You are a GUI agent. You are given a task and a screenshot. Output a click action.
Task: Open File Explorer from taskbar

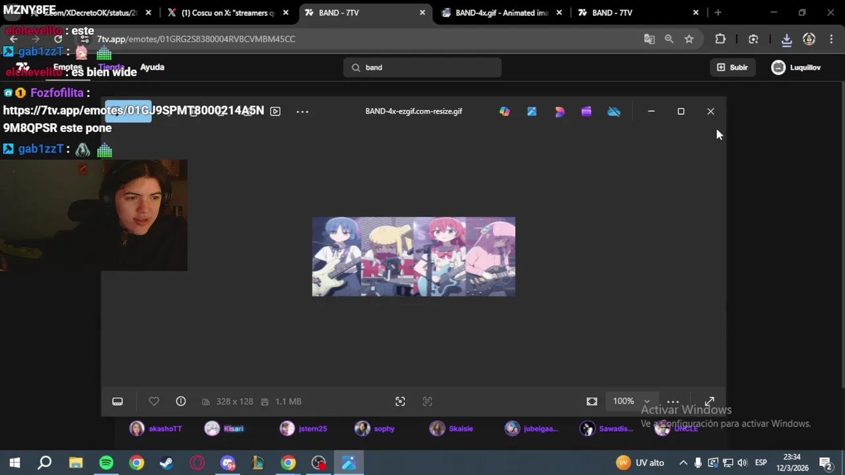tap(76, 462)
